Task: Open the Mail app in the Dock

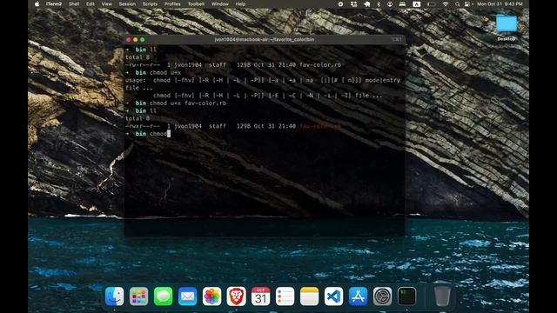Action: [x=188, y=296]
